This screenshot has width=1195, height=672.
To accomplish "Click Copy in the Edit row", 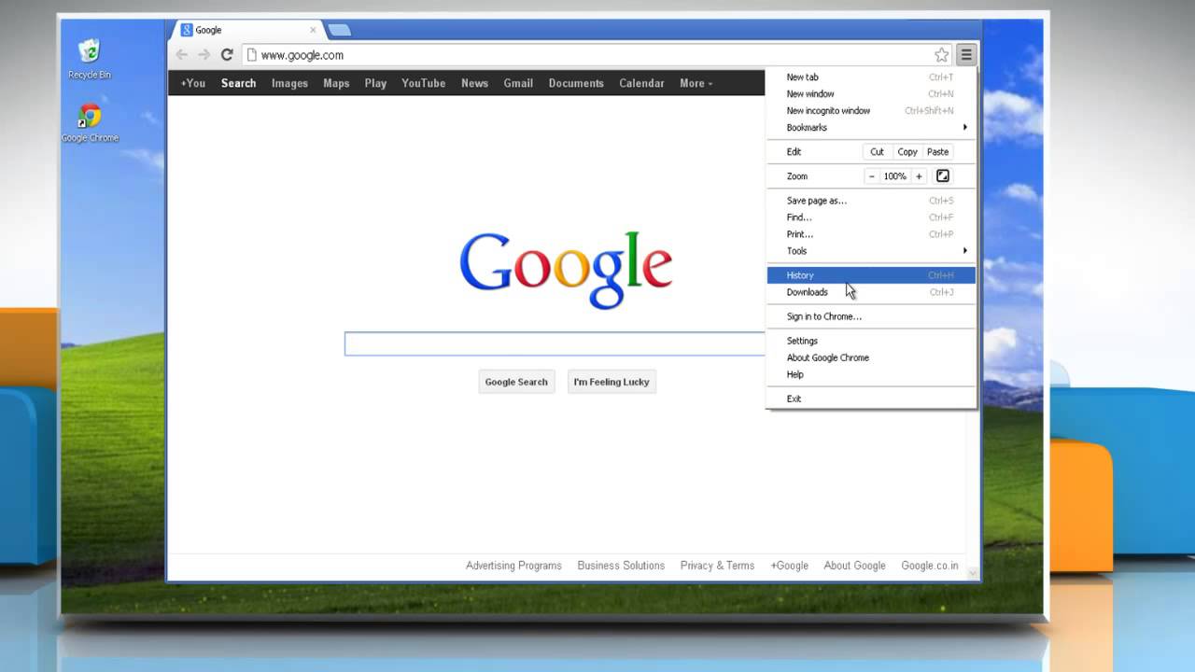I will coord(907,152).
